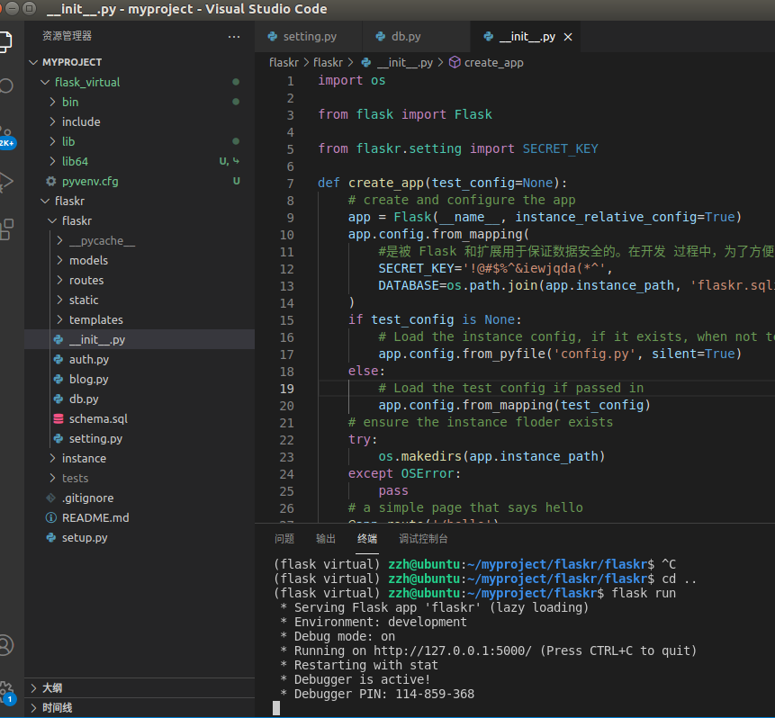Expand the instance folder
This screenshot has height=718, width=775.
(x=52, y=459)
